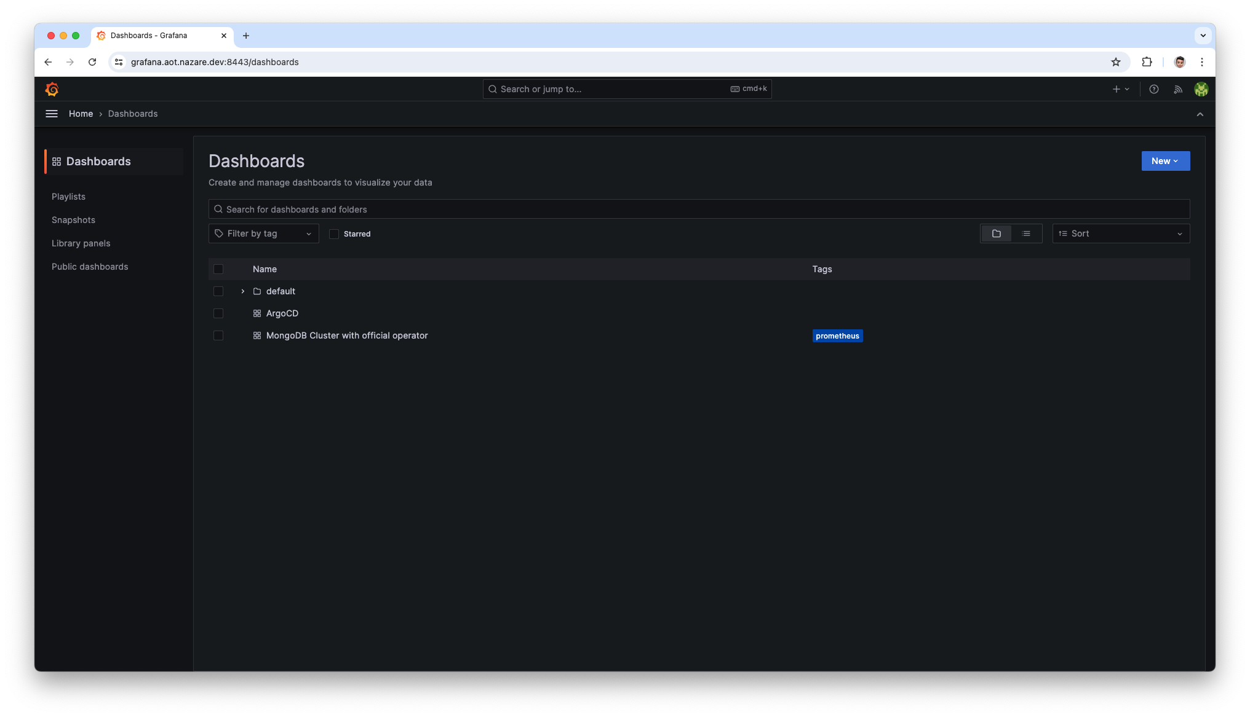The height and width of the screenshot is (717, 1250).
Task: Click the help question mark icon
Action: tap(1154, 88)
